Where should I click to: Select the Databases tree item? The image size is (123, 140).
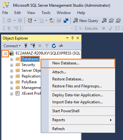click(x=30, y=59)
